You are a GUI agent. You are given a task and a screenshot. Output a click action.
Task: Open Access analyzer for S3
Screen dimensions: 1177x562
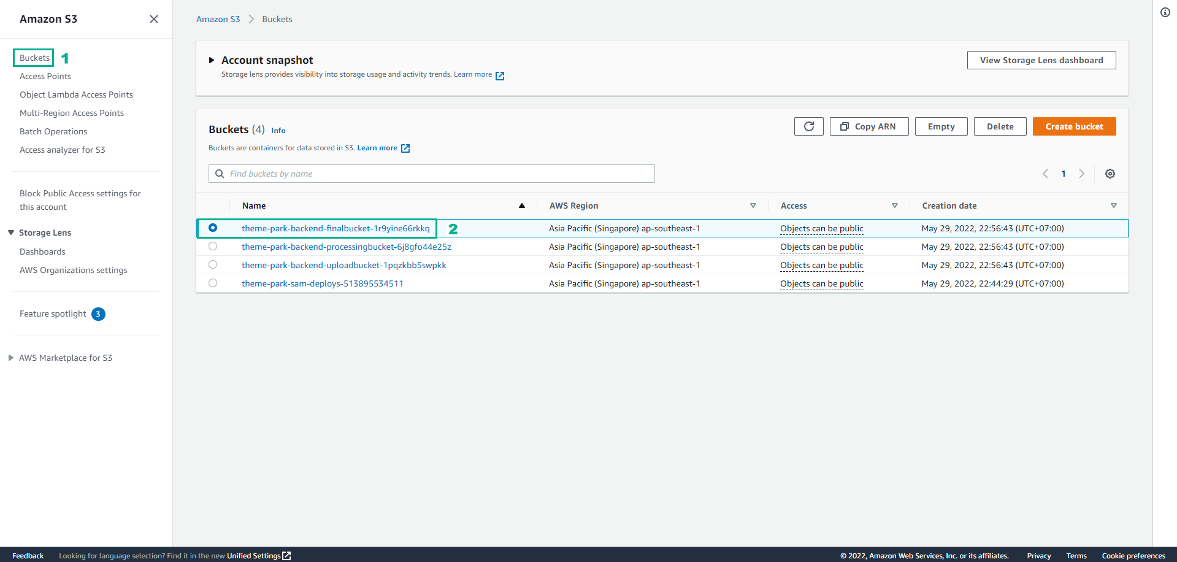[x=63, y=150]
